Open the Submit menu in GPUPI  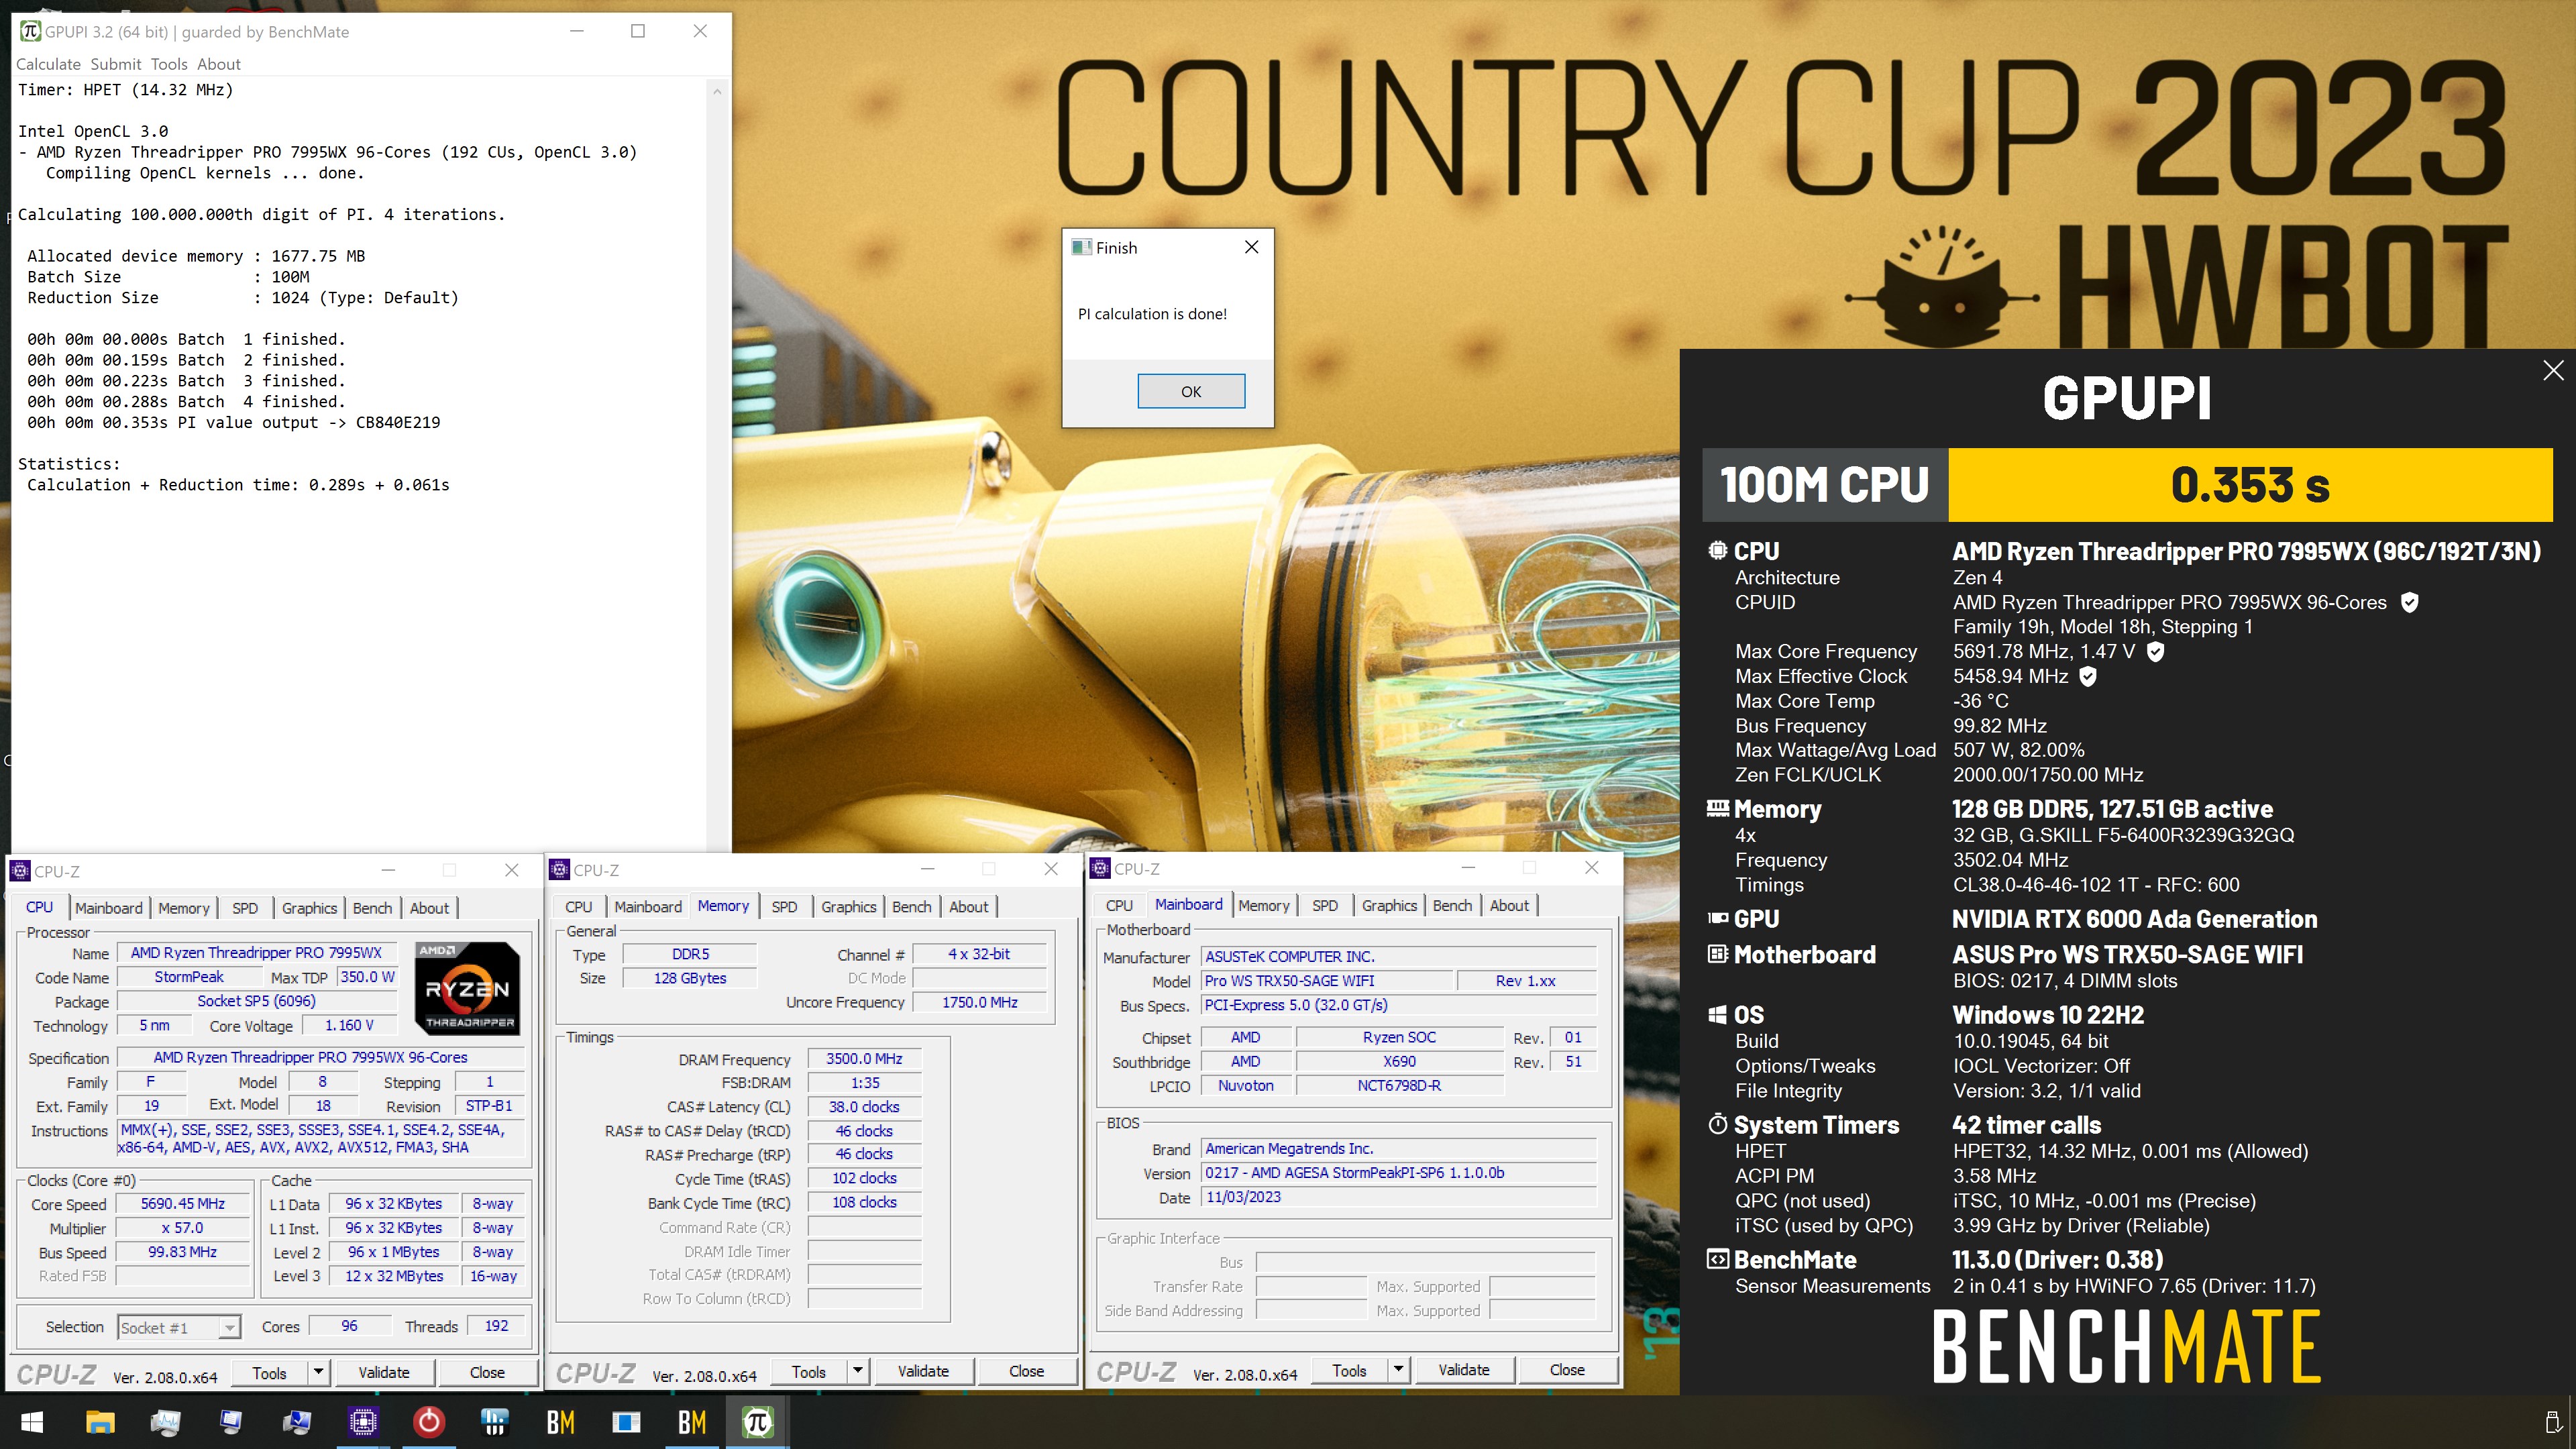point(116,64)
